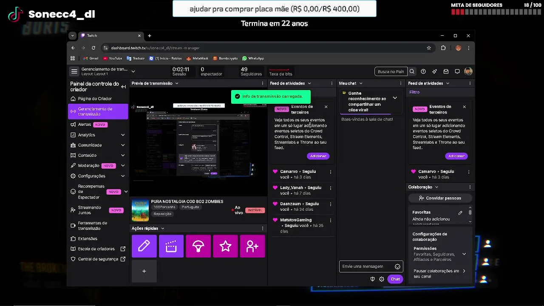
Task: Open the Colaboração panel dropdown
Action: click(436, 187)
